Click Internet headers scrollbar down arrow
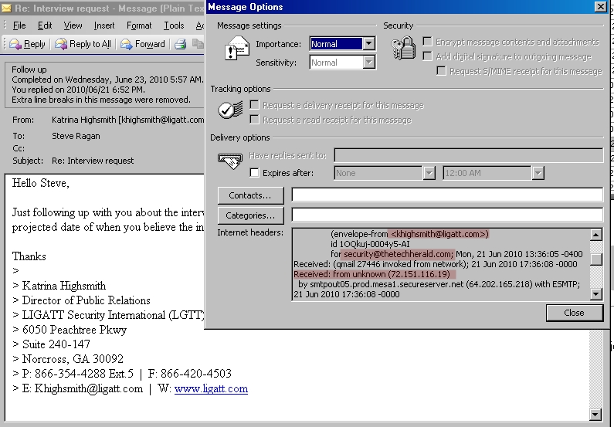This screenshot has width=614, height=427. coord(596,294)
